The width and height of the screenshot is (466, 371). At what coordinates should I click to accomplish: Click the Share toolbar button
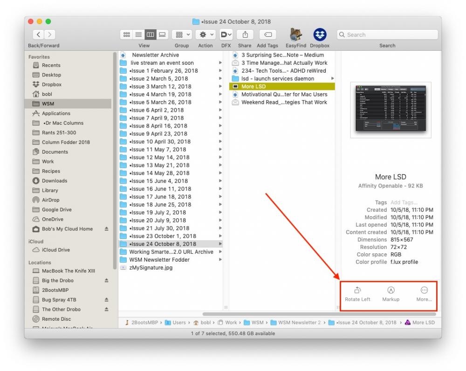click(244, 35)
